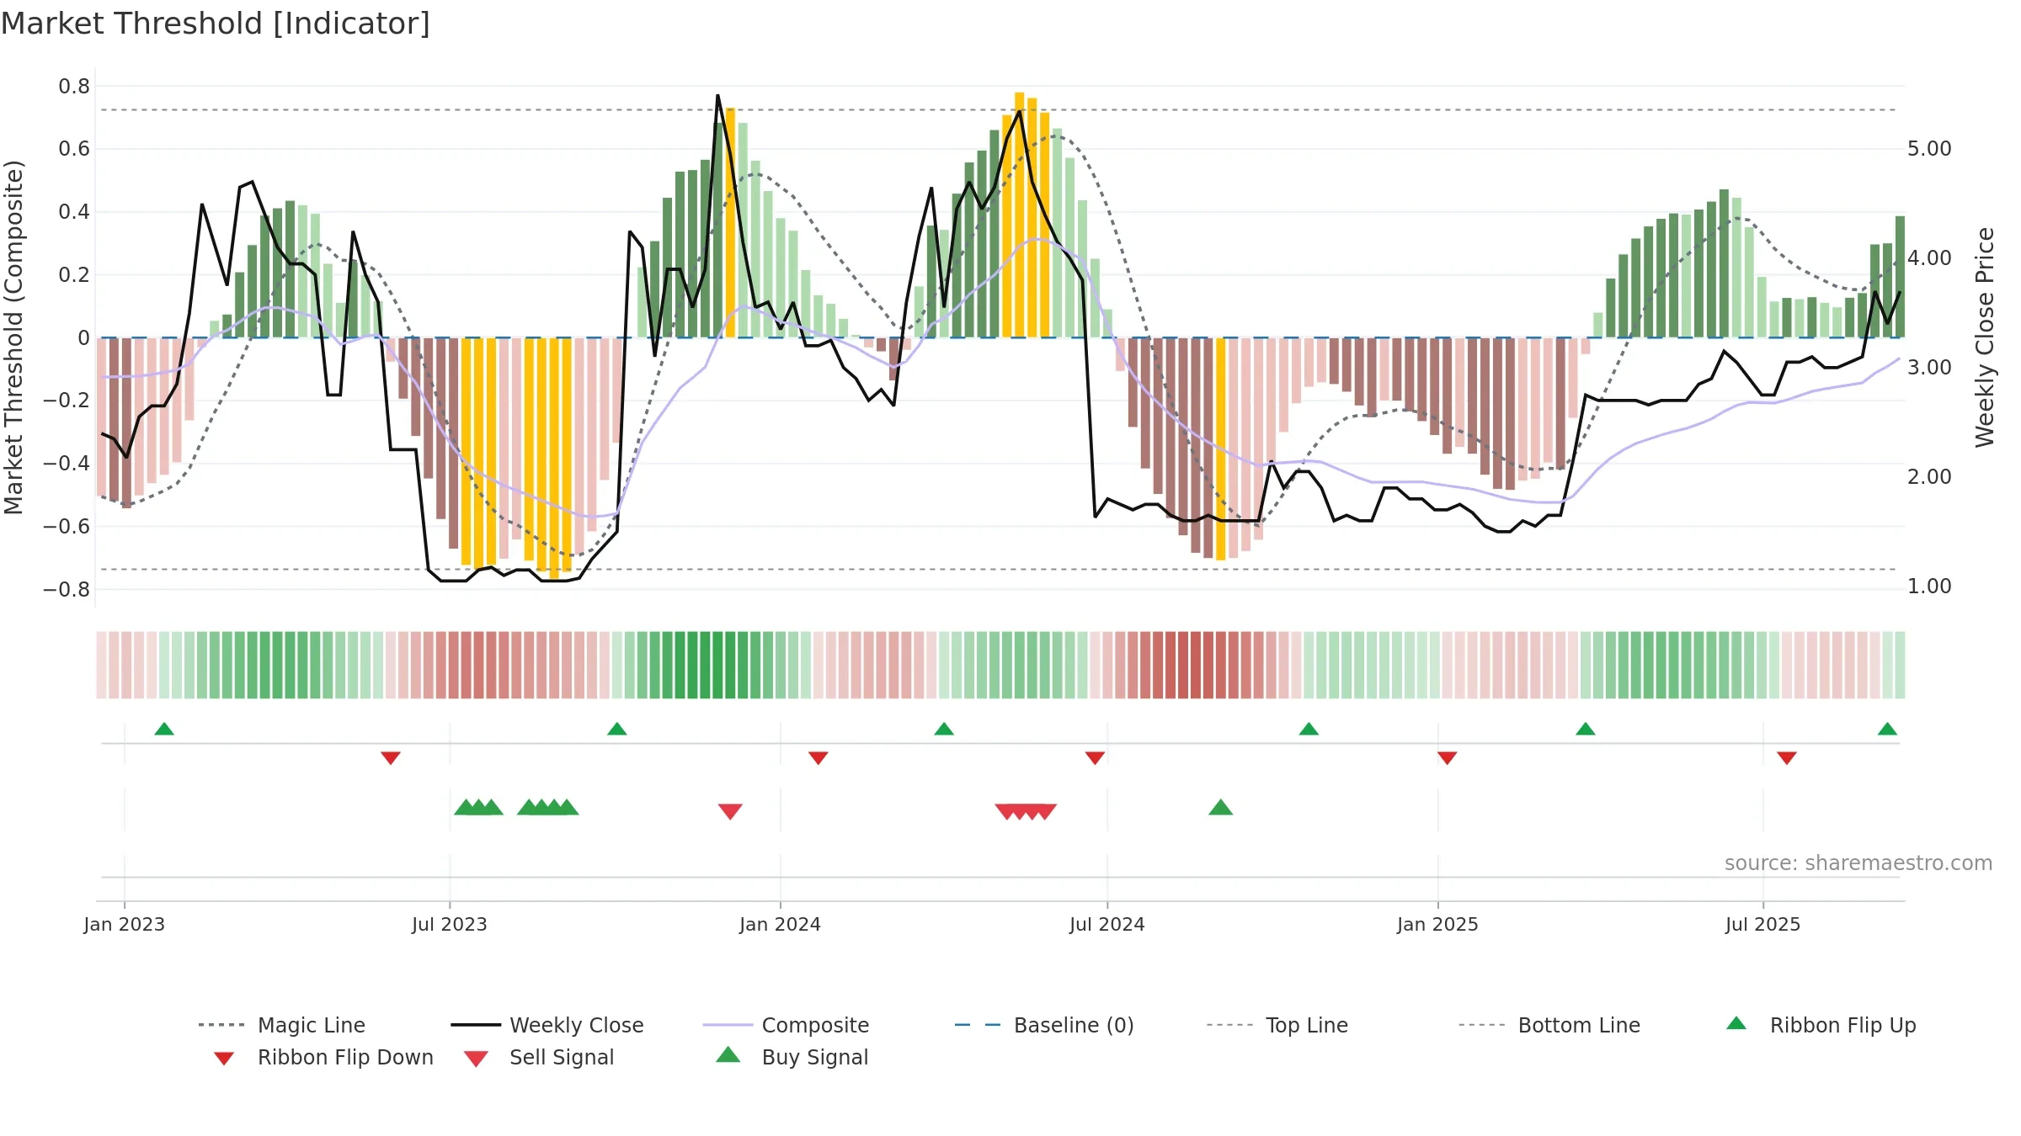Select the Ribbon Flip Up marker in March 2025
This screenshot has width=2021, height=1136.
tap(1586, 729)
